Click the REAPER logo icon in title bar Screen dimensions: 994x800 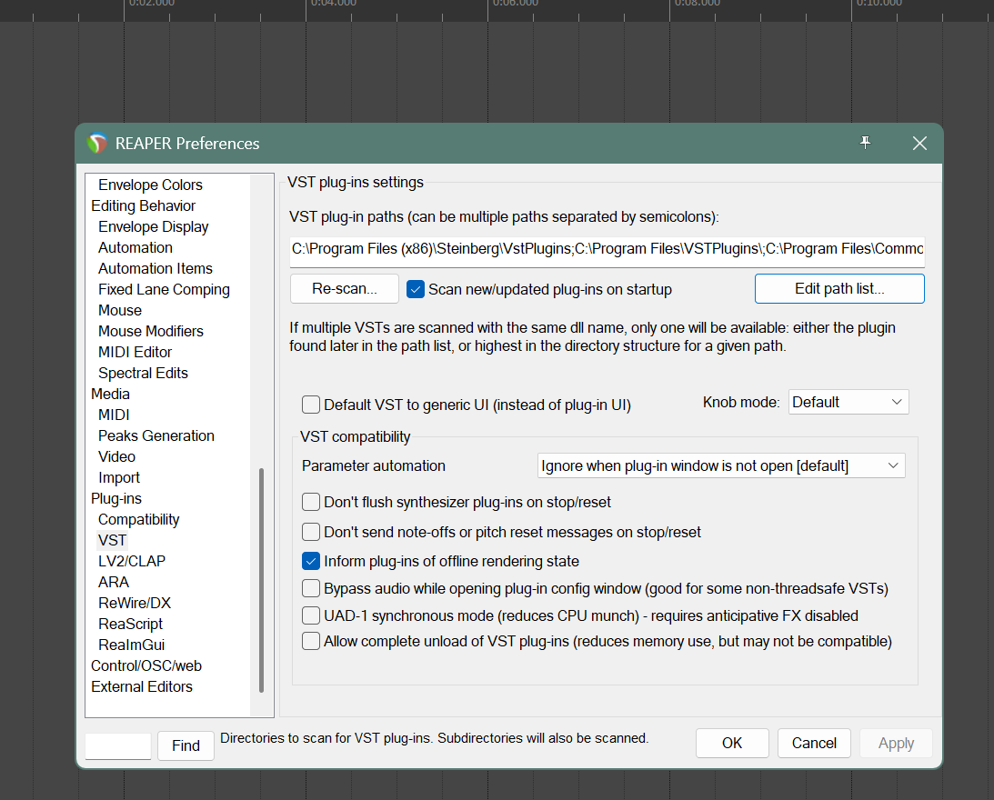pos(97,144)
